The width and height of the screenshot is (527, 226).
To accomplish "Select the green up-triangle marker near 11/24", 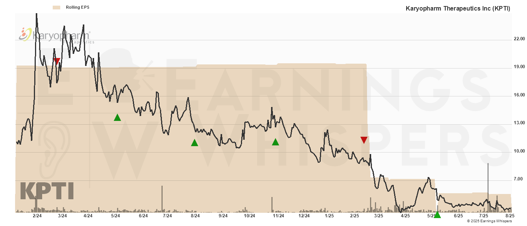I will click(x=276, y=142).
